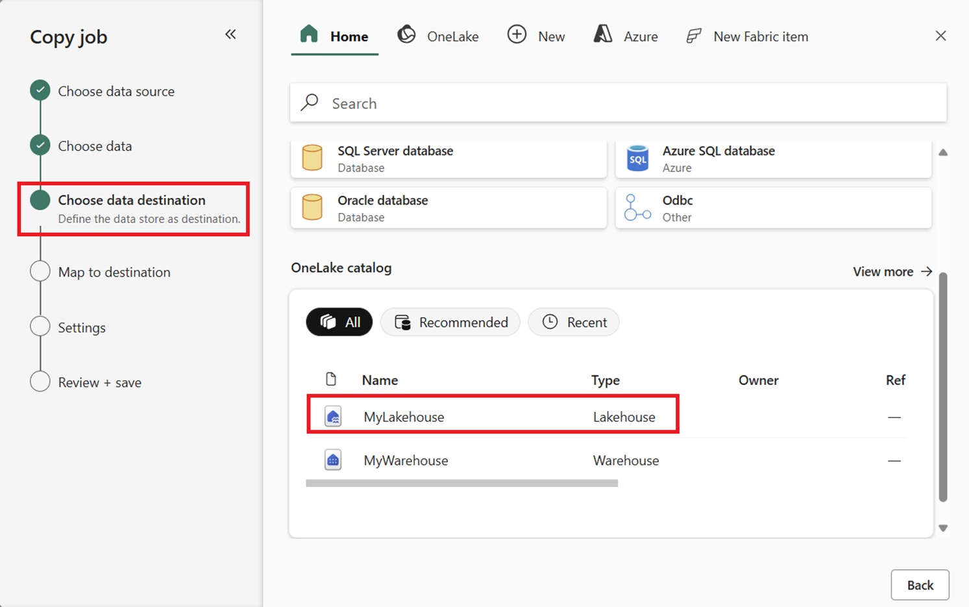This screenshot has height=607, width=969.
Task: Choose the Azure SQL database icon
Action: pyautogui.click(x=637, y=158)
